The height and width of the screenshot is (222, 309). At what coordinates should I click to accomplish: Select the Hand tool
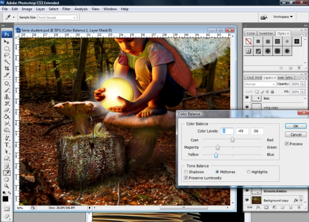point(7,179)
